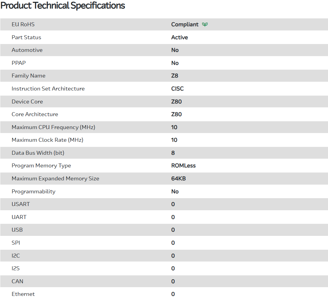The image size is (328, 298).
Task: Click the green leaf icon beside Compliant
Action: tap(205, 24)
